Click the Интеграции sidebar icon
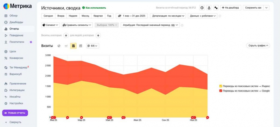The height and width of the screenshot is (127, 280). 6,90
